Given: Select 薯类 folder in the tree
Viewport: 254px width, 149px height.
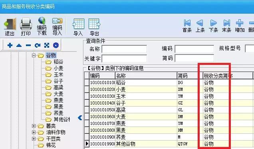Looking at the screenshot, I should coord(51,126).
